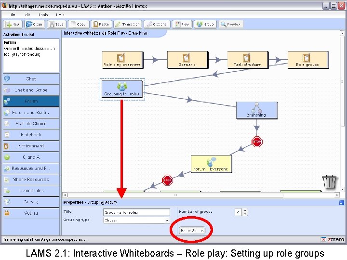Image resolution: width=347 pixels, height=260 pixels.
Task: Select Noticeboard activity tool
Action: [31, 146]
